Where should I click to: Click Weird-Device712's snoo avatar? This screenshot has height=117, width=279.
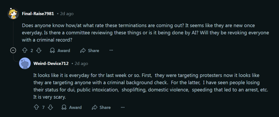25,63
